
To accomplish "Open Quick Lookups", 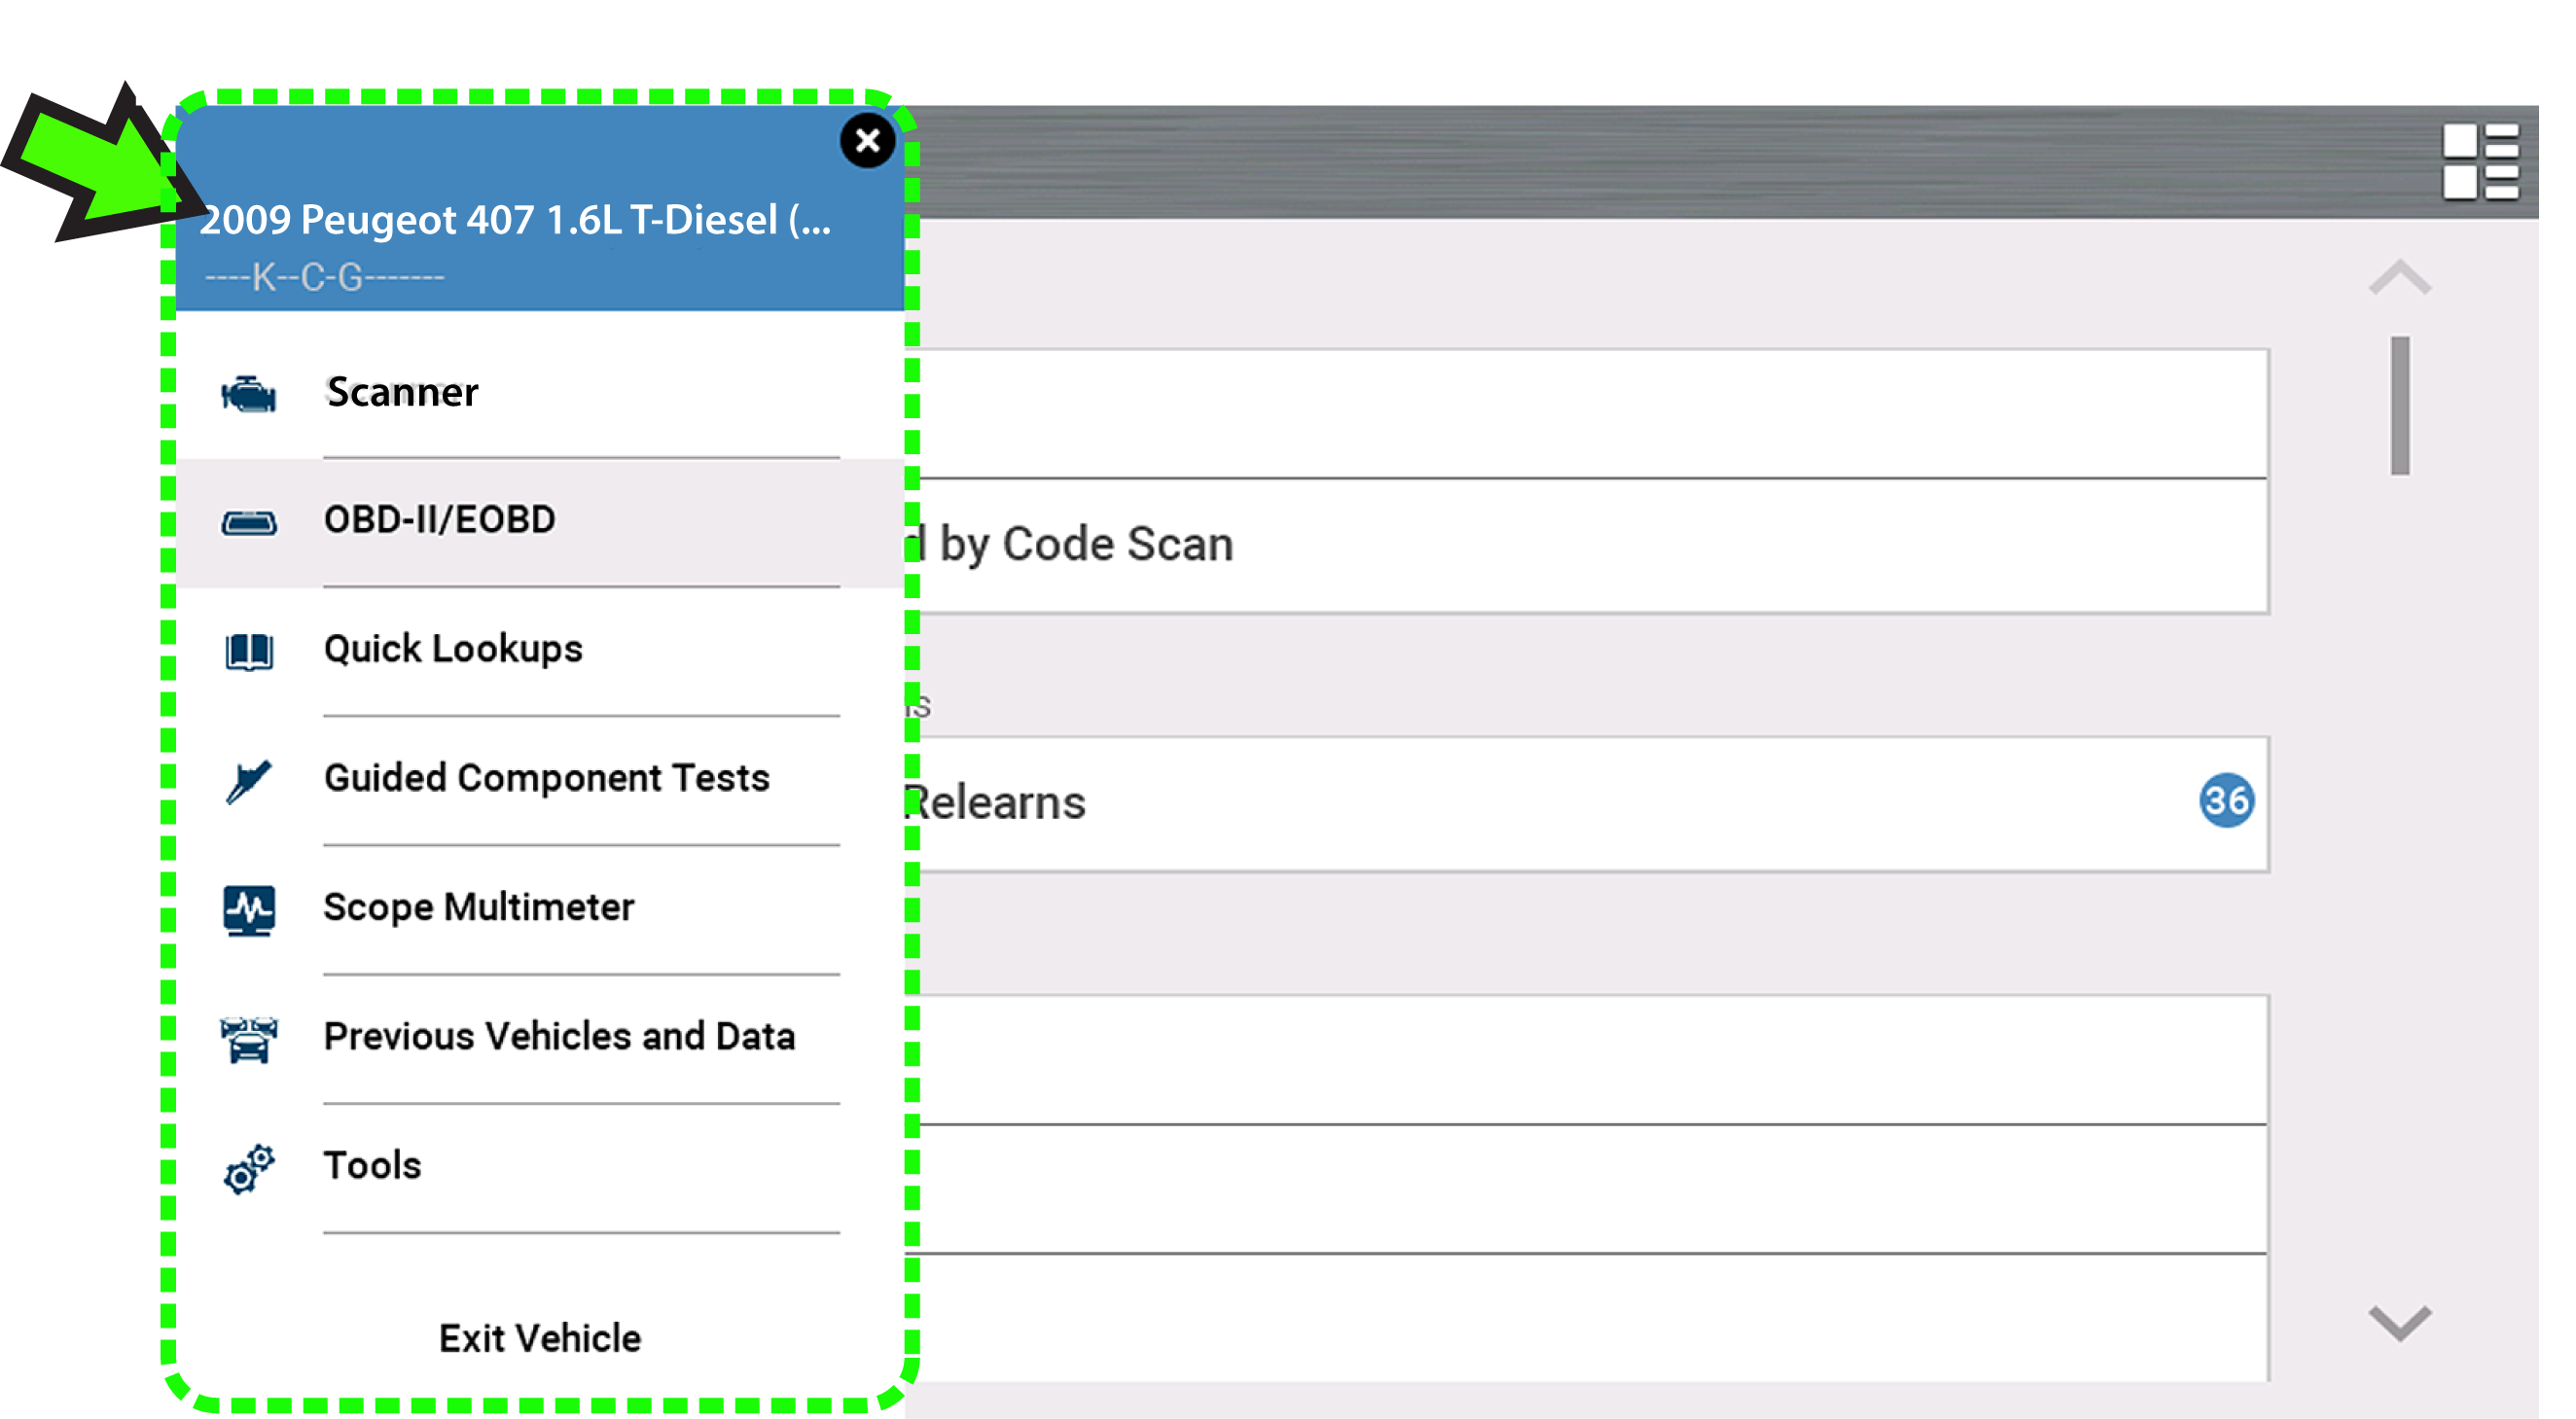I will (x=452, y=649).
